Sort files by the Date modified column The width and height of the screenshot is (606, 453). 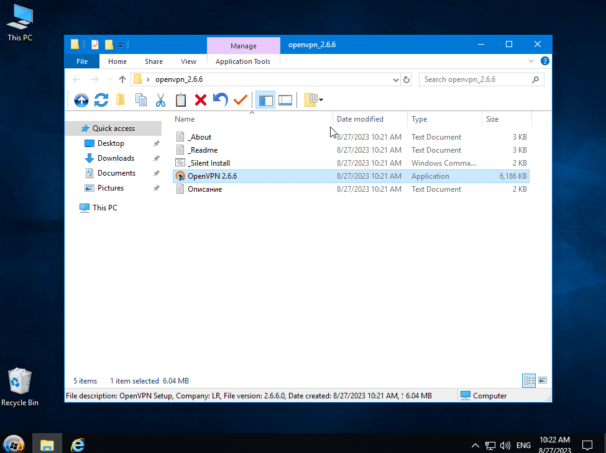(370, 119)
